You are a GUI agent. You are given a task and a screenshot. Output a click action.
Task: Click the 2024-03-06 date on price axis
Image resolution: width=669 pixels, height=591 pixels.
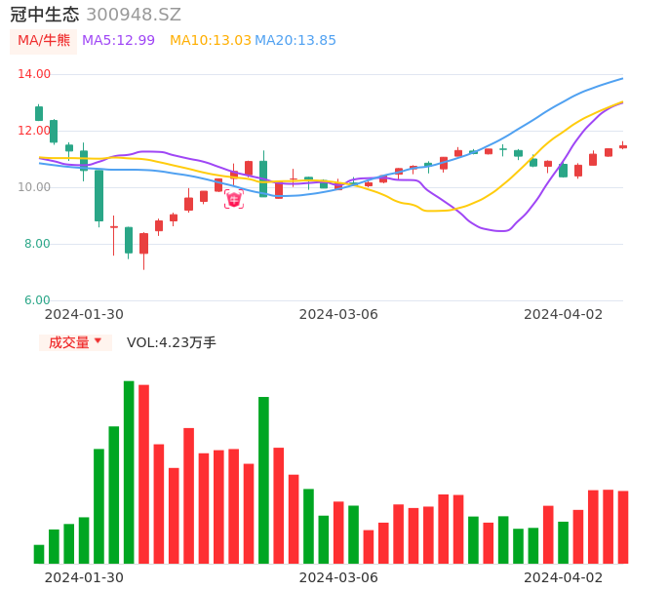[x=338, y=314]
